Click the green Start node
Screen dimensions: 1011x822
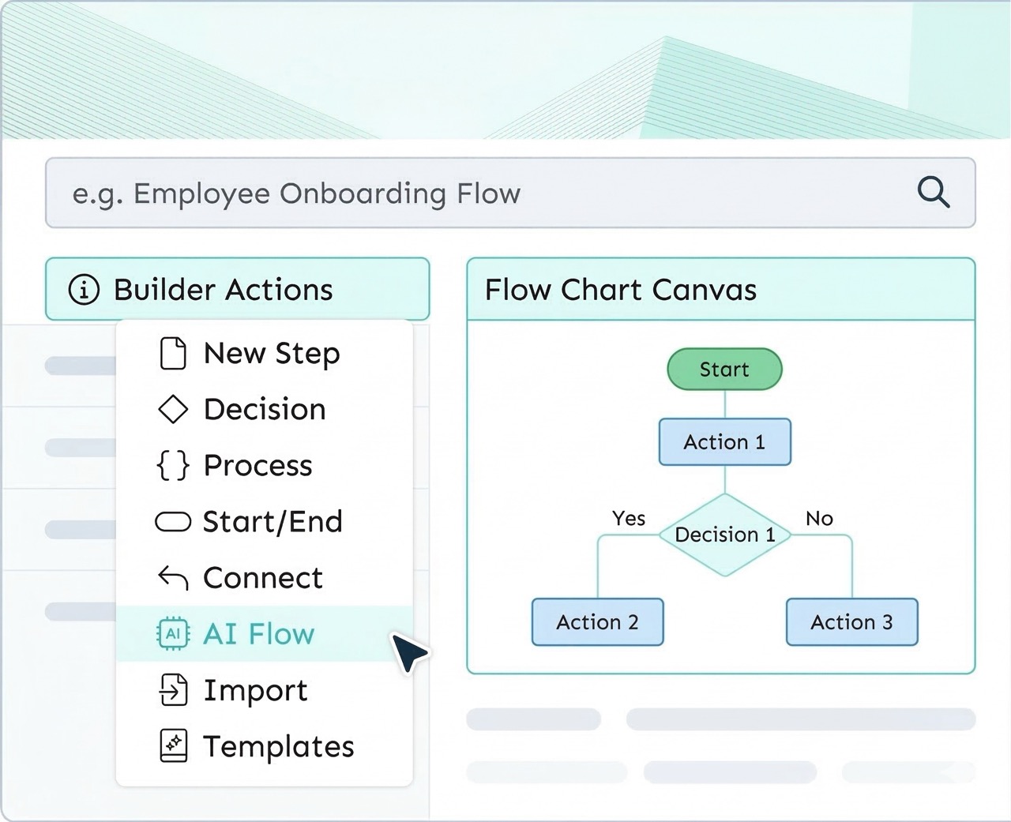[724, 369]
